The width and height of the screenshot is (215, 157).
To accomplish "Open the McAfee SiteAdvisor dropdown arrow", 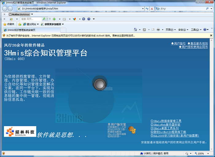I will click(32, 14).
